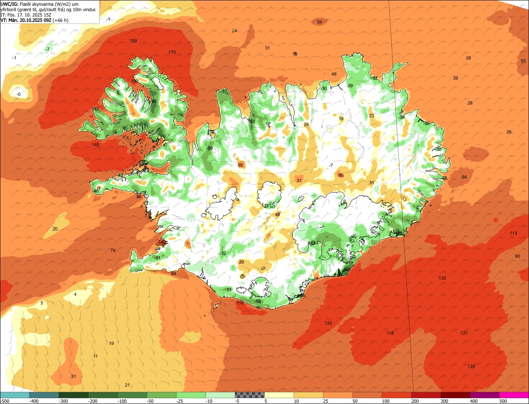Click the map value 113

[513, 233]
